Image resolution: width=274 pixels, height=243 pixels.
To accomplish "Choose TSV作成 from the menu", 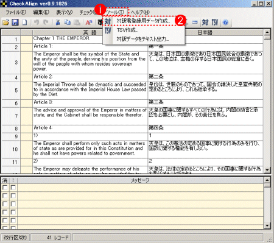I will click(x=144, y=30).
